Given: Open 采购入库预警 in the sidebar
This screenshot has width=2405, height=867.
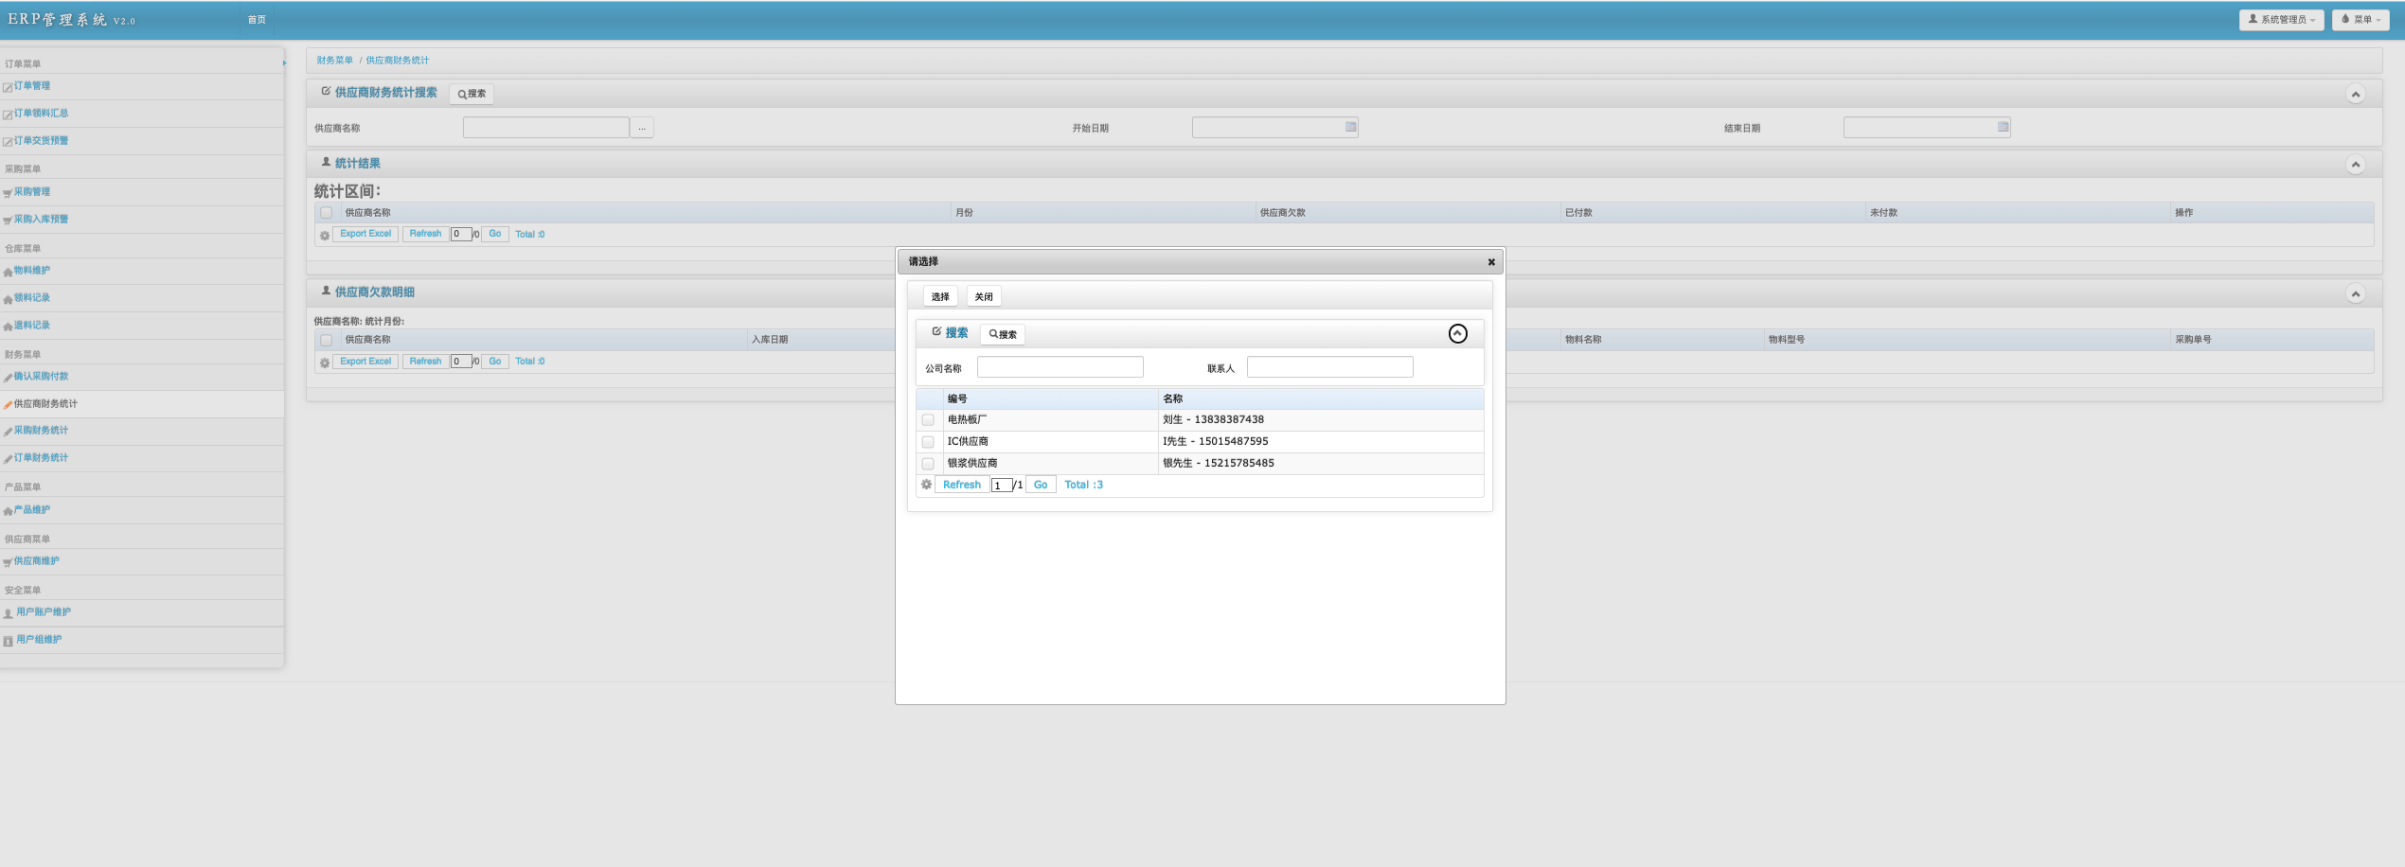Looking at the screenshot, I should pos(41,220).
